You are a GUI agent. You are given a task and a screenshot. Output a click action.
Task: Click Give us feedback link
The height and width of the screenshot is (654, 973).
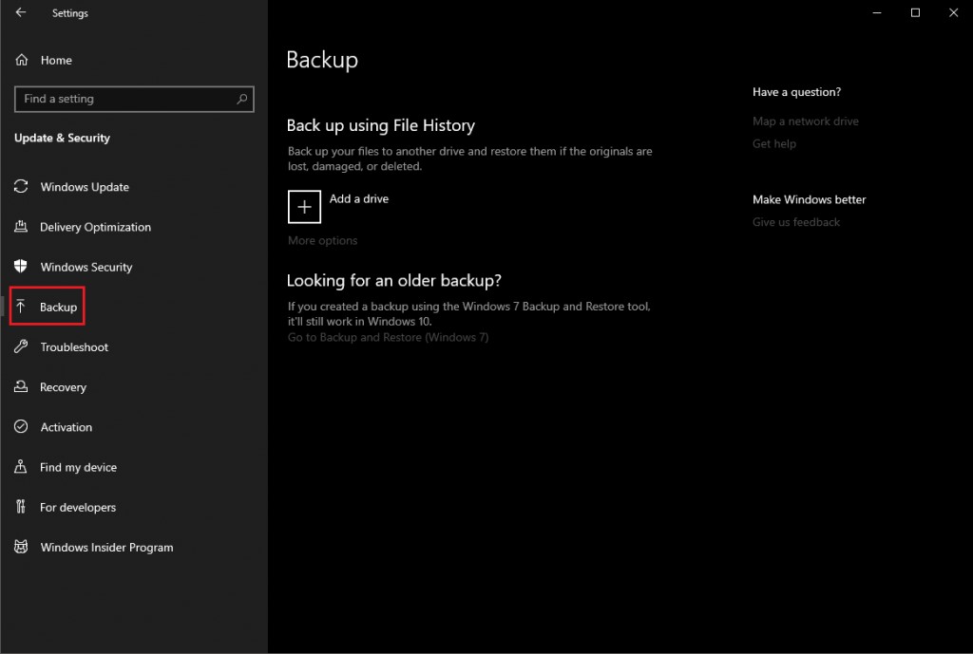pyautogui.click(x=796, y=222)
